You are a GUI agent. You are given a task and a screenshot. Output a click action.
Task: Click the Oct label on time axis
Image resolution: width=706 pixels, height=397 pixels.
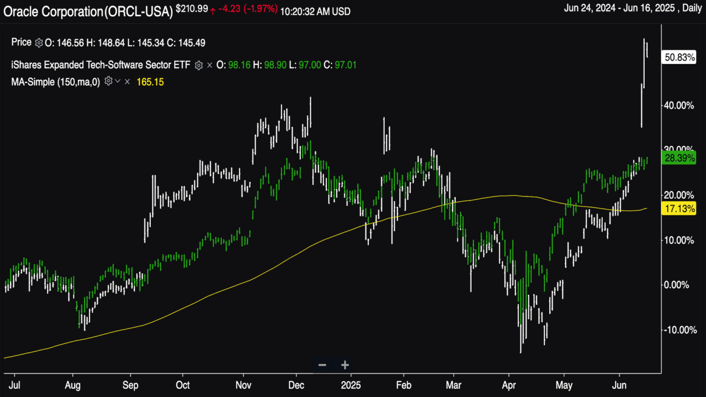click(x=183, y=384)
